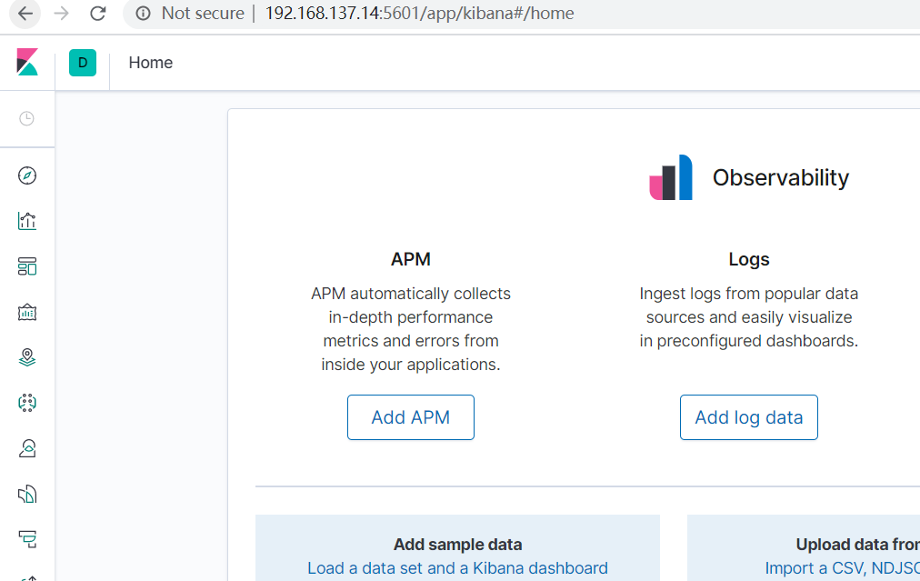Screen dimensions: 920x581
Task: Open the Logs app icon in sidebar
Action: tap(27, 494)
